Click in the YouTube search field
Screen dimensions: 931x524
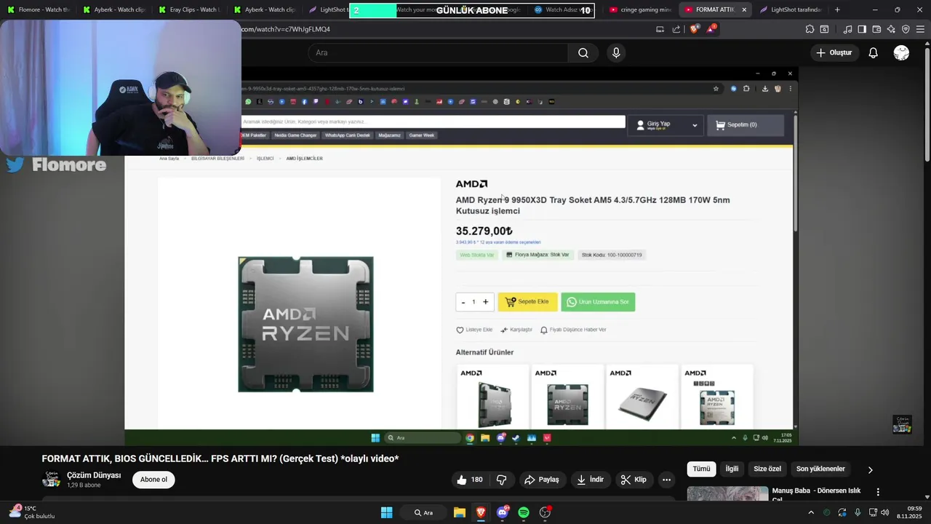tap(438, 52)
